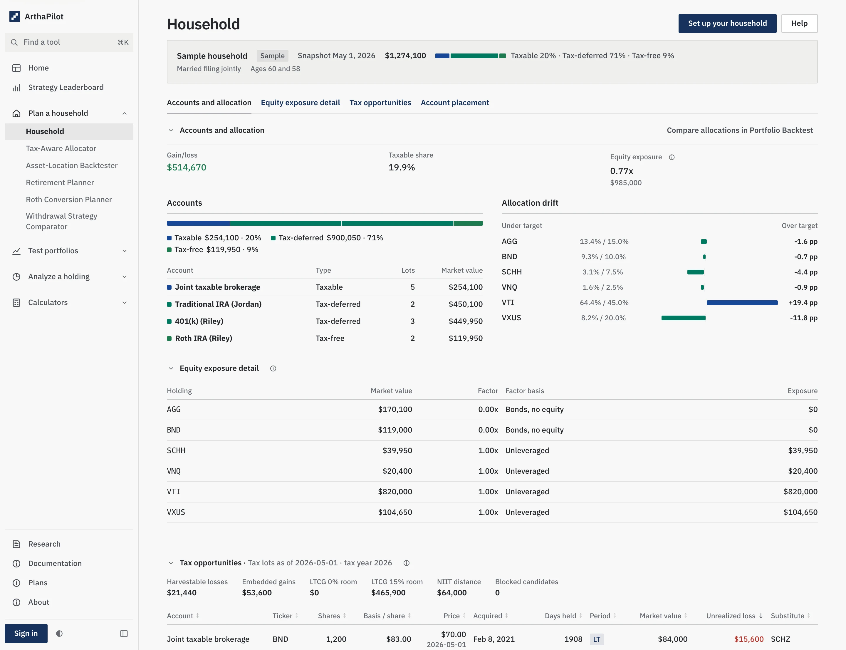Click the About info icon
Image resolution: width=846 pixels, height=650 pixels.
click(16, 602)
